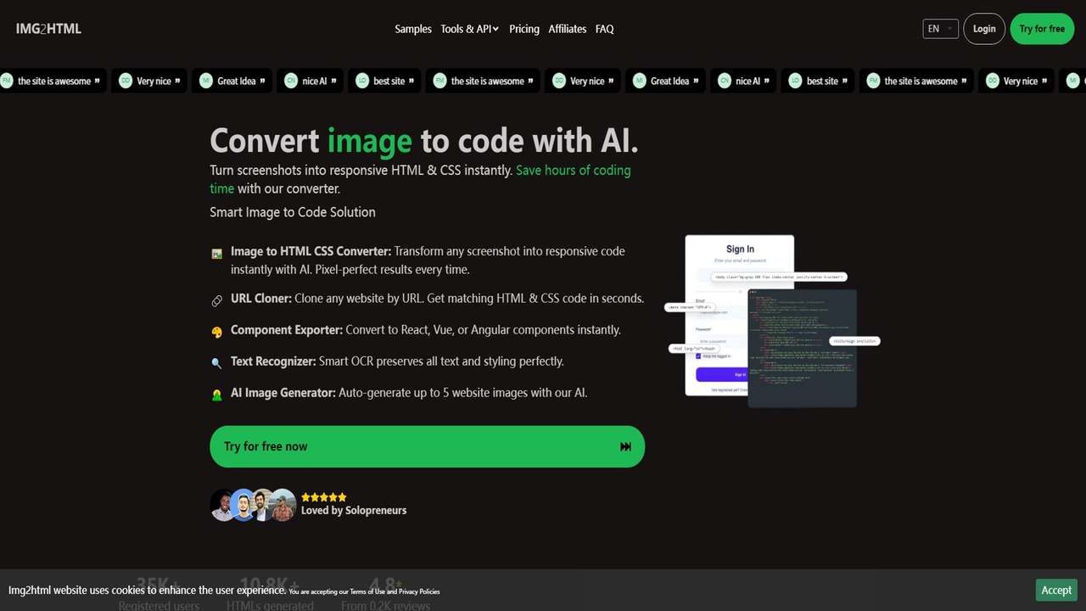Click the URL Cloner link icon

click(x=217, y=300)
